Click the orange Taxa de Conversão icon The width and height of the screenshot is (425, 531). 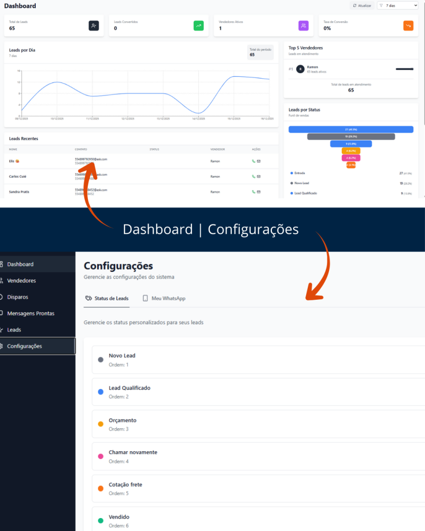tap(408, 25)
